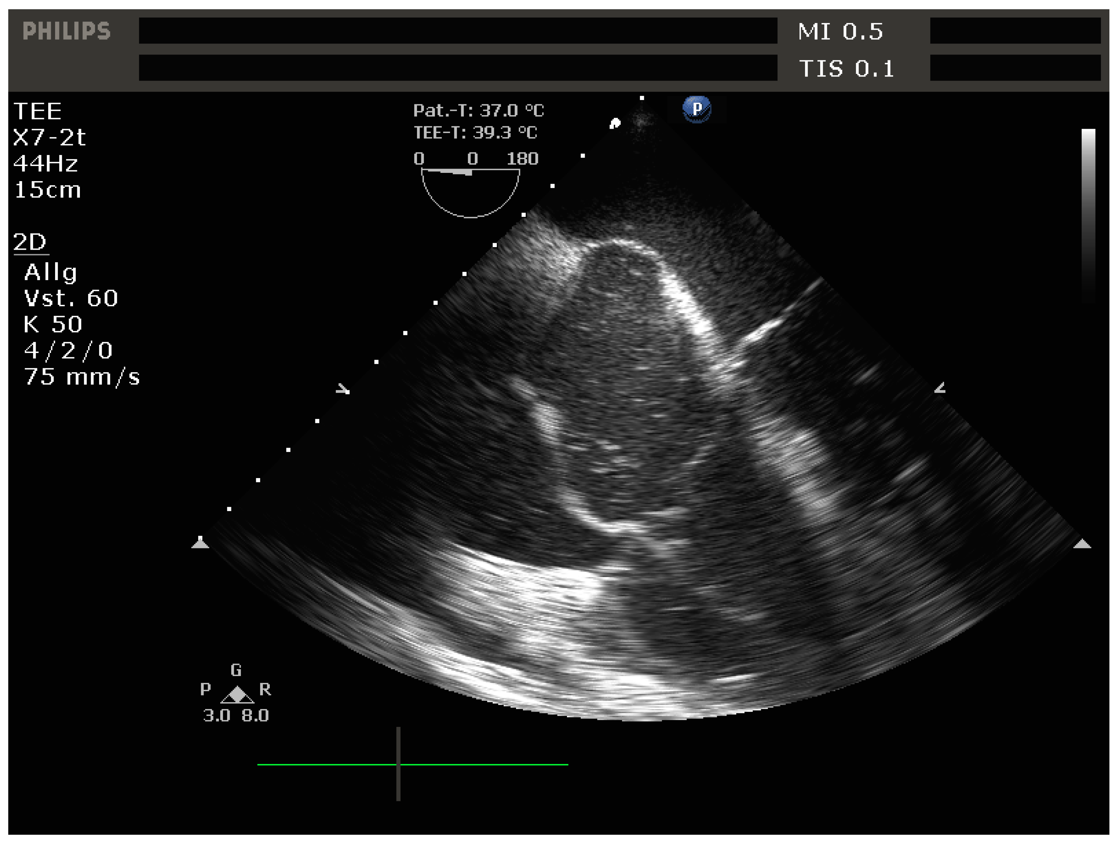Click the diamond gain icon between P and R
The image size is (1118, 841).
[237, 695]
